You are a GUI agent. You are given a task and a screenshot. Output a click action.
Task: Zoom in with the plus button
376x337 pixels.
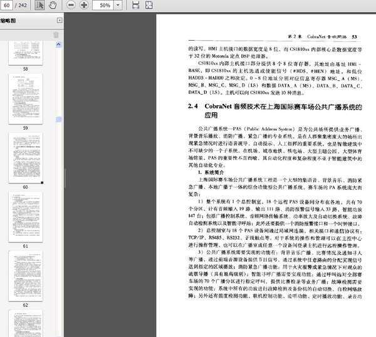(84, 5)
